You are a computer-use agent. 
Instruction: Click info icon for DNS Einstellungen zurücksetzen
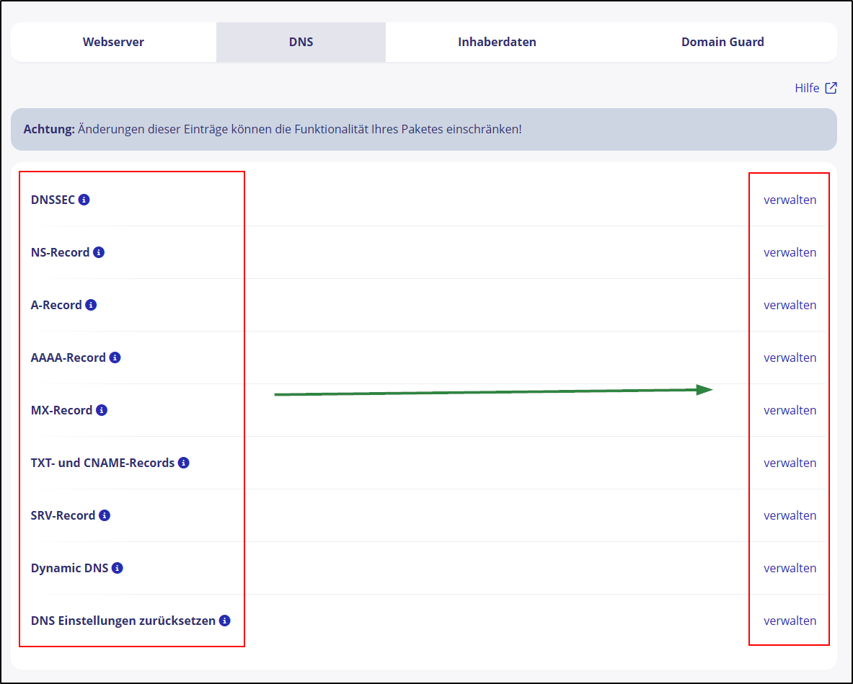coord(225,621)
